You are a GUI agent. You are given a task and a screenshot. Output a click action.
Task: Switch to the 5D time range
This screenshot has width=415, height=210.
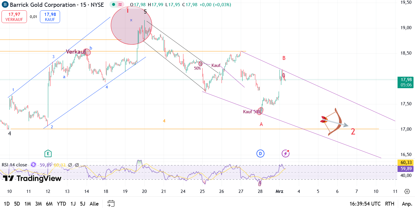17,204
